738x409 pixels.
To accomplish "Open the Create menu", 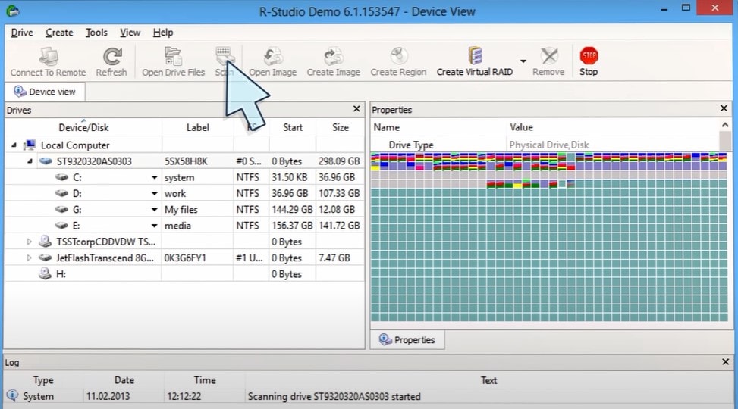I will click(x=59, y=33).
